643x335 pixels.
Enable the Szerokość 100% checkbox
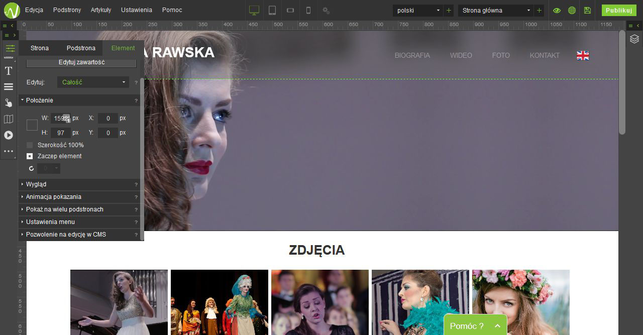(x=29, y=145)
